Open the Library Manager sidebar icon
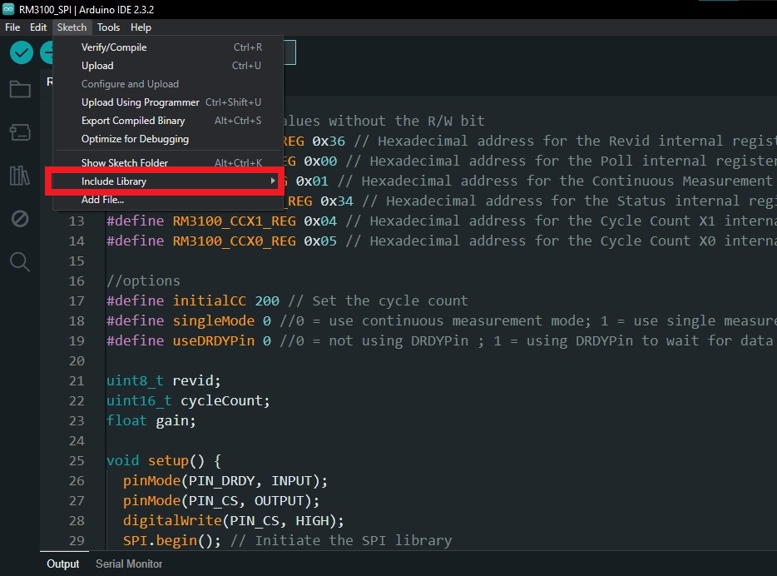 point(20,176)
